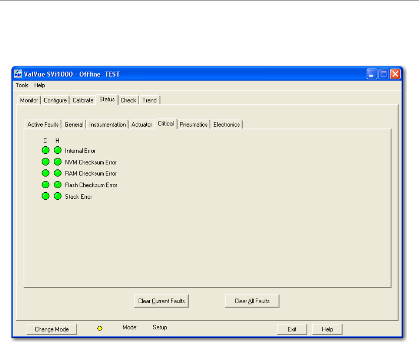Click Clear Current Faults button
The image size is (419, 342).
[162, 301]
